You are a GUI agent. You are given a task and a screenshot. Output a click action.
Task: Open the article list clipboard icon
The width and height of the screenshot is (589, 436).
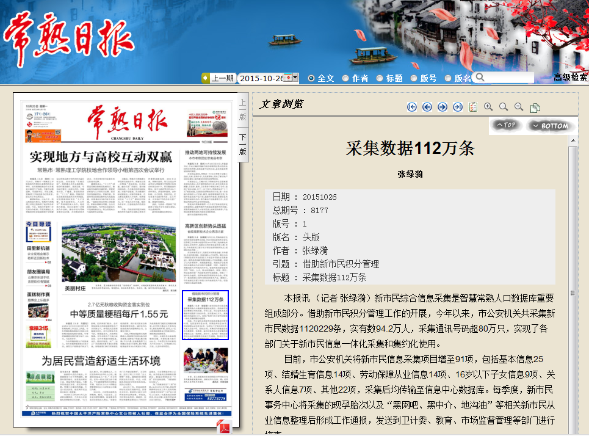(473, 107)
